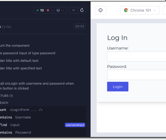166x140 pixels.
Task: Click the selector playground crosshair icon
Action: point(100,10)
